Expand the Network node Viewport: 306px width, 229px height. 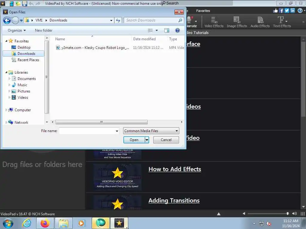6,122
